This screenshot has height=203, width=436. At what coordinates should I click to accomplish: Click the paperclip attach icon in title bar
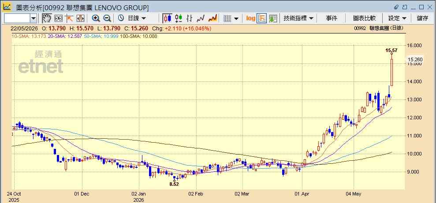click(x=396, y=7)
